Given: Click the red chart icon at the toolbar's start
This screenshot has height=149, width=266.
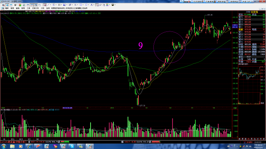Looking at the screenshot, I should [x=3, y=5].
